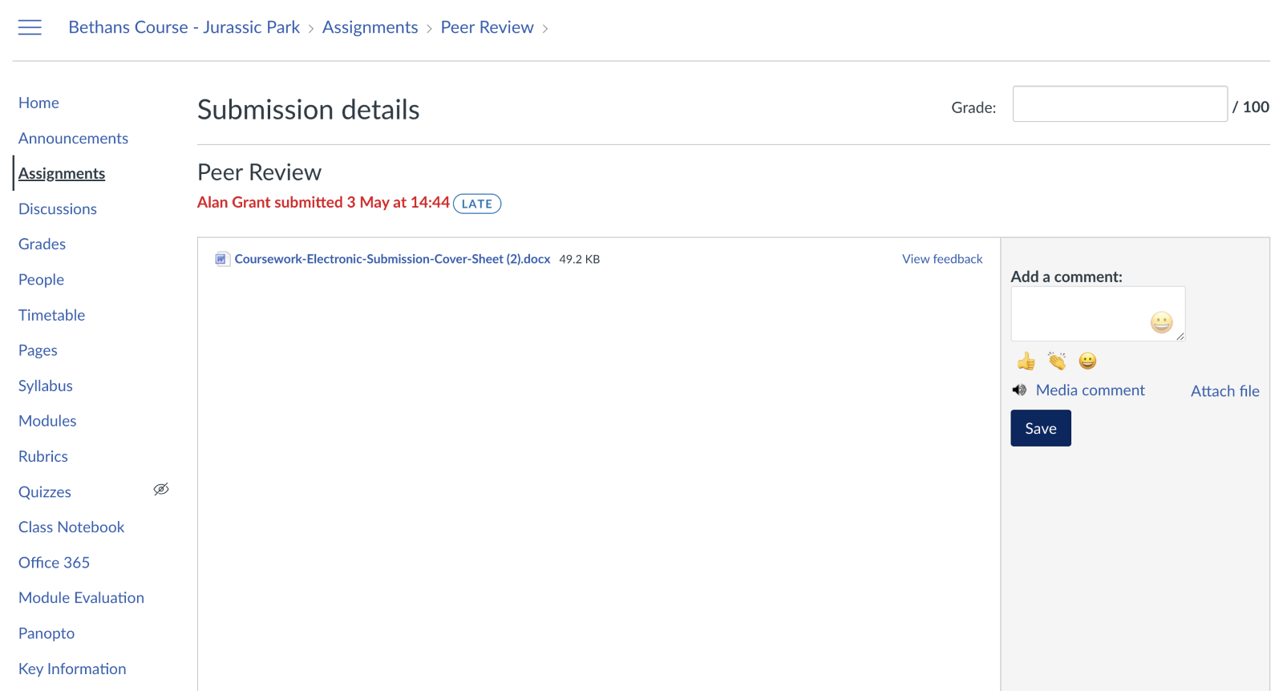The width and height of the screenshot is (1283, 691).
Task: Click the Grade input field
Action: [x=1119, y=104]
